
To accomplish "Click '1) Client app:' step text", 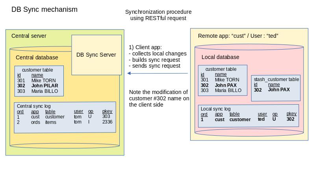I will tap(145, 47).
